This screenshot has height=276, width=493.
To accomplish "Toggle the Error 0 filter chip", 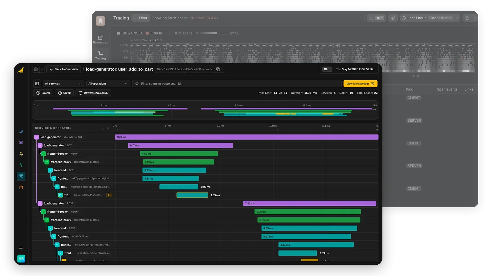I will 43,93.
